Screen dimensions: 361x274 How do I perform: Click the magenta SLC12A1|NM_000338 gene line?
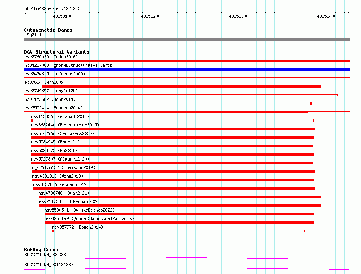(x=187, y=258)
